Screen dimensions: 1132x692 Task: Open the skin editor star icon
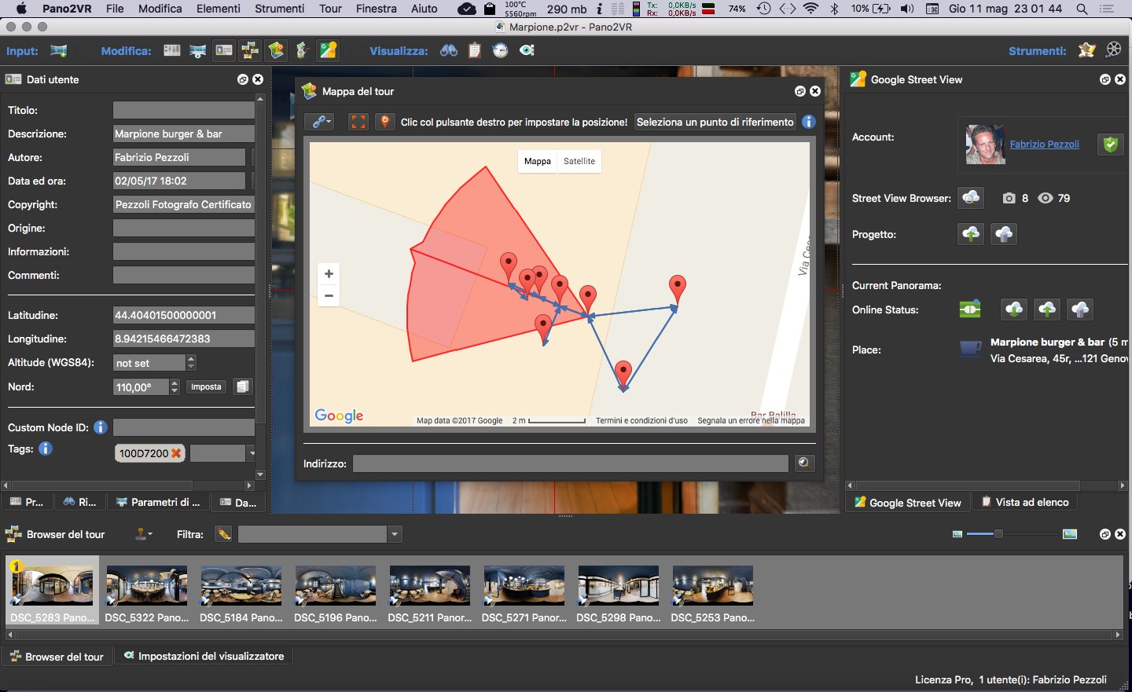pyautogui.click(x=1087, y=50)
